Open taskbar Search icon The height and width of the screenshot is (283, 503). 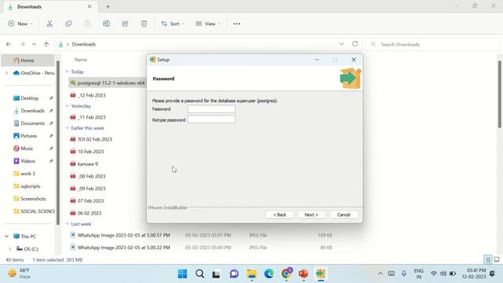pyautogui.click(x=200, y=274)
